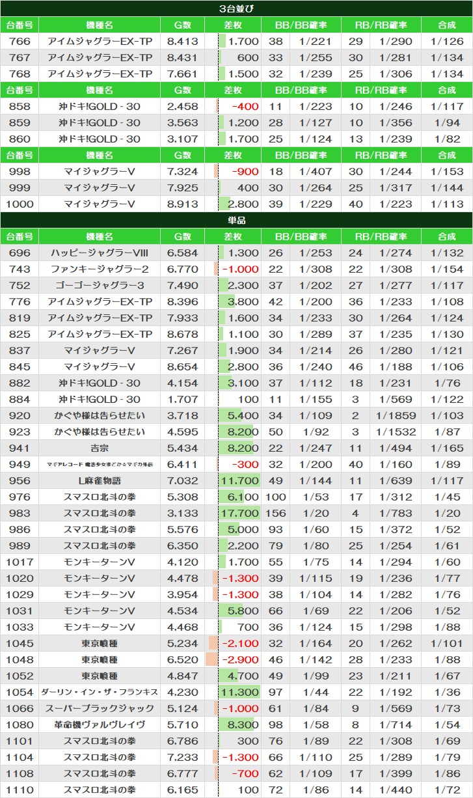Select machine number 766
Viewport: 473px width, 798px height.
pyautogui.click(x=20, y=41)
